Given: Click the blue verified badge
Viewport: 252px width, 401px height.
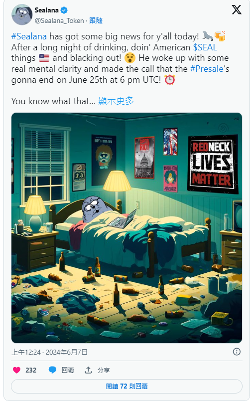Looking at the screenshot, I should click(64, 10).
